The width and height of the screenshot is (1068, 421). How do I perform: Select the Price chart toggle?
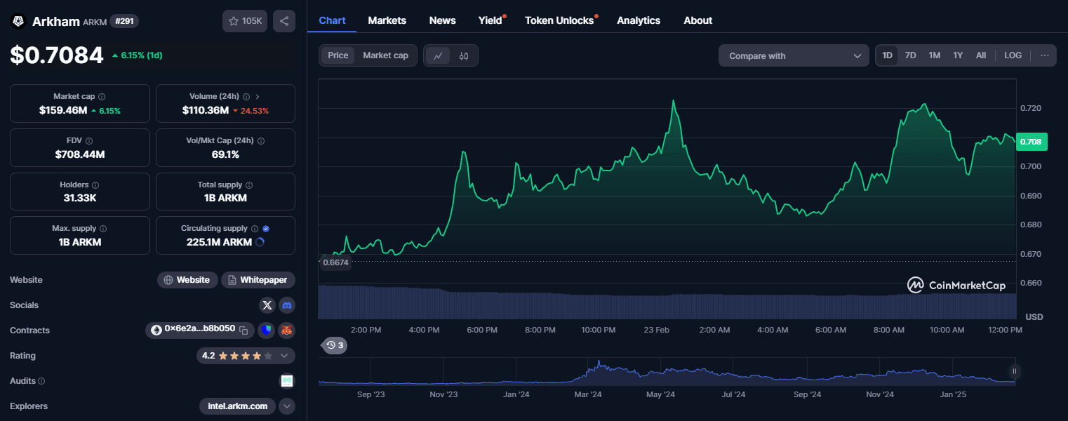(x=338, y=55)
